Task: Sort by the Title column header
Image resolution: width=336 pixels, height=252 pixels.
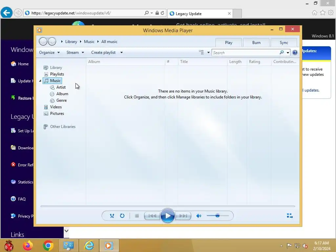Action: coord(202,62)
